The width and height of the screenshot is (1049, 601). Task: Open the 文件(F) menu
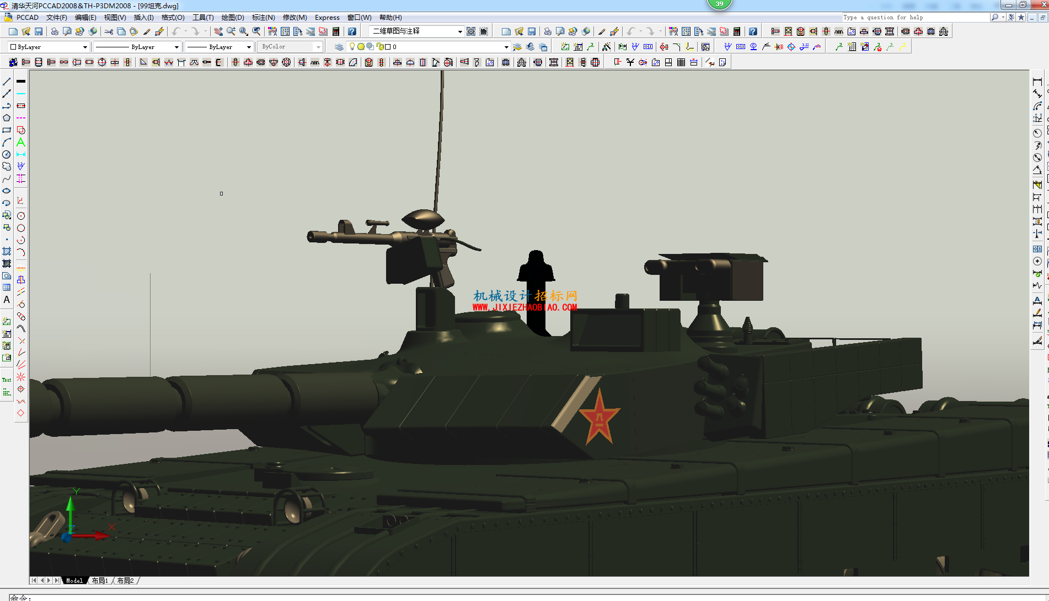(56, 17)
